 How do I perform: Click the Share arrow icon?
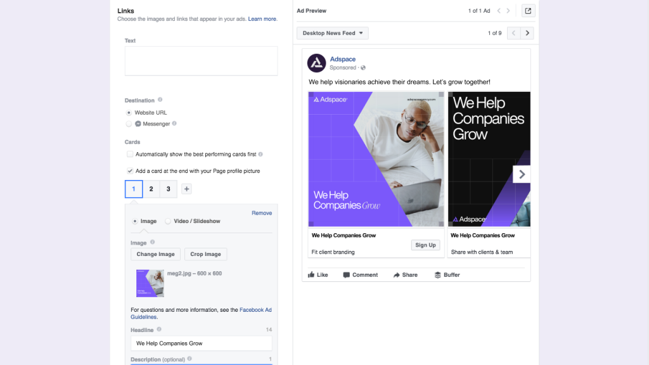pyautogui.click(x=396, y=275)
